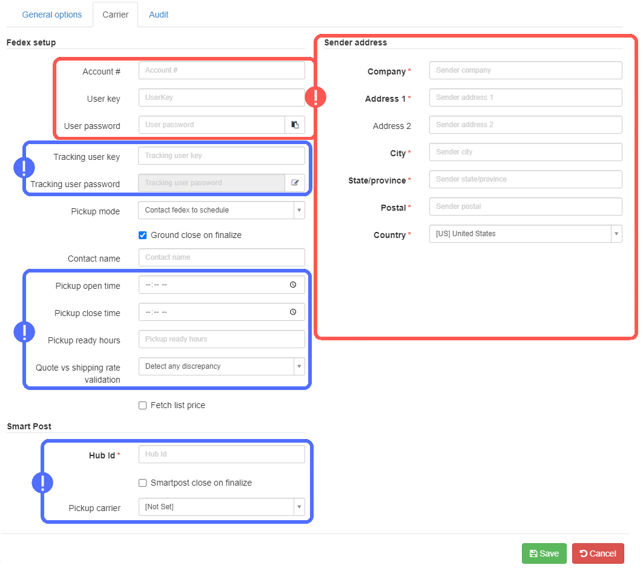Viewport: 643px width, 568px height.
Task: Click the Postal label
Action: tap(394, 208)
